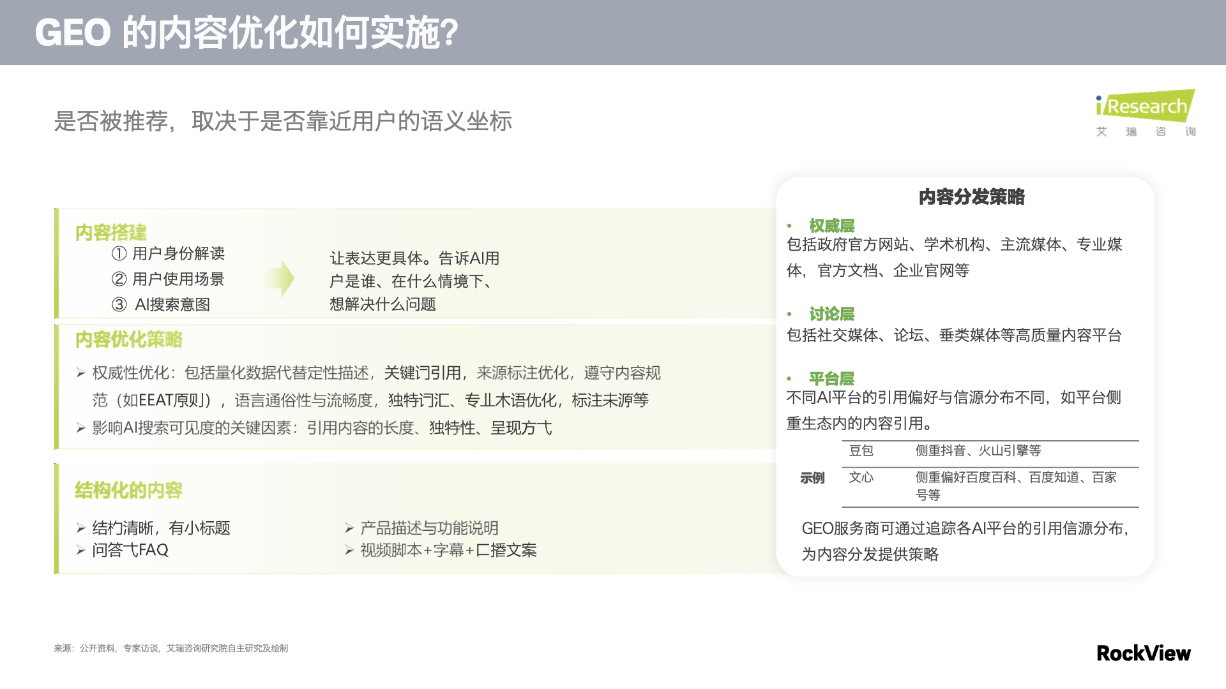Click the 权威层 heading
The image size is (1226, 689).
click(x=832, y=226)
